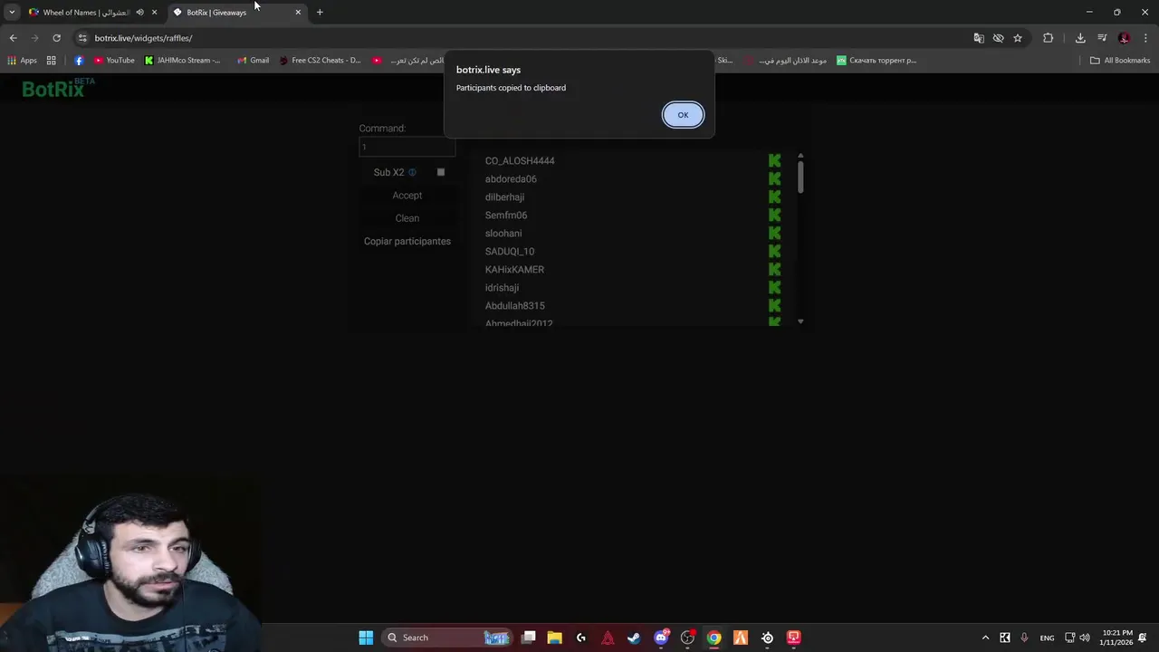Select participant CO_ALOSH4444
This screenshot has width=1159, height=652.
click(x=520, y=161)
